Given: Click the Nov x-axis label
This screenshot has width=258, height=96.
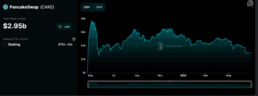Looking at the screenshot, I should [x=160, y=76].
